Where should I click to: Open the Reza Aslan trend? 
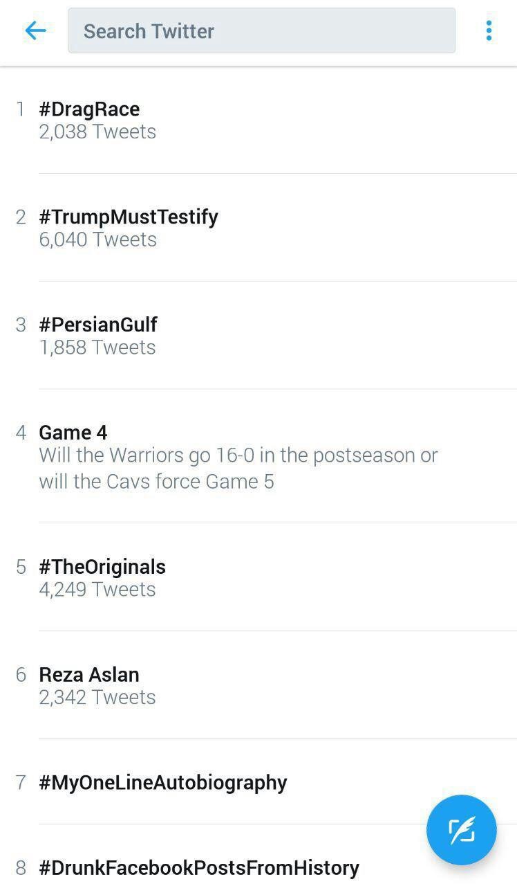[89, 675]
